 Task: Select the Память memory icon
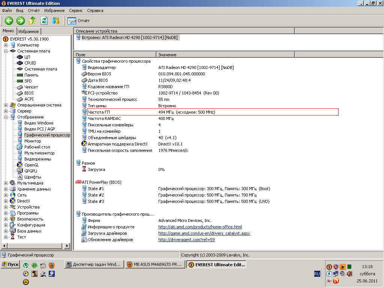tap(20, 75)
